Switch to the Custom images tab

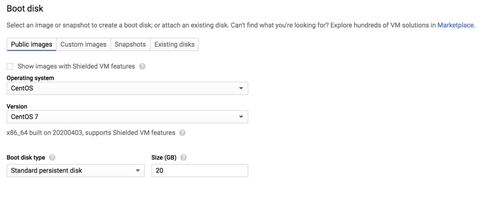(83, 45)
